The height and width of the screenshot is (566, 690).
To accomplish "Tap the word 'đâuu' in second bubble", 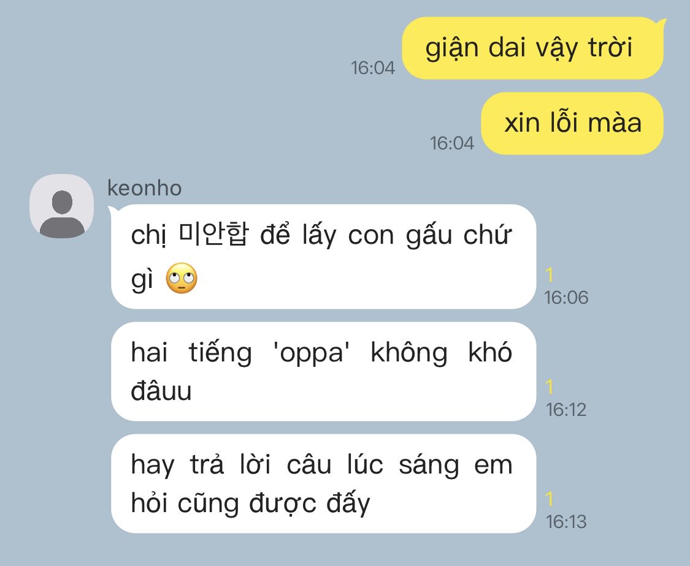I will pos(161,391).
